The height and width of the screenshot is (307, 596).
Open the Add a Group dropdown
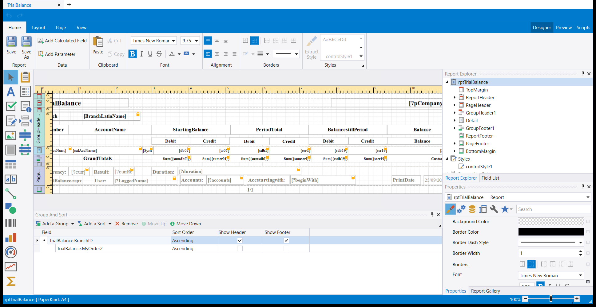coord(73,224)
